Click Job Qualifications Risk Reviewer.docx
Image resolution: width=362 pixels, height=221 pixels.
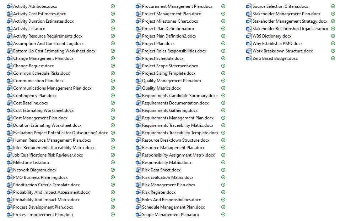pos(48,155)
